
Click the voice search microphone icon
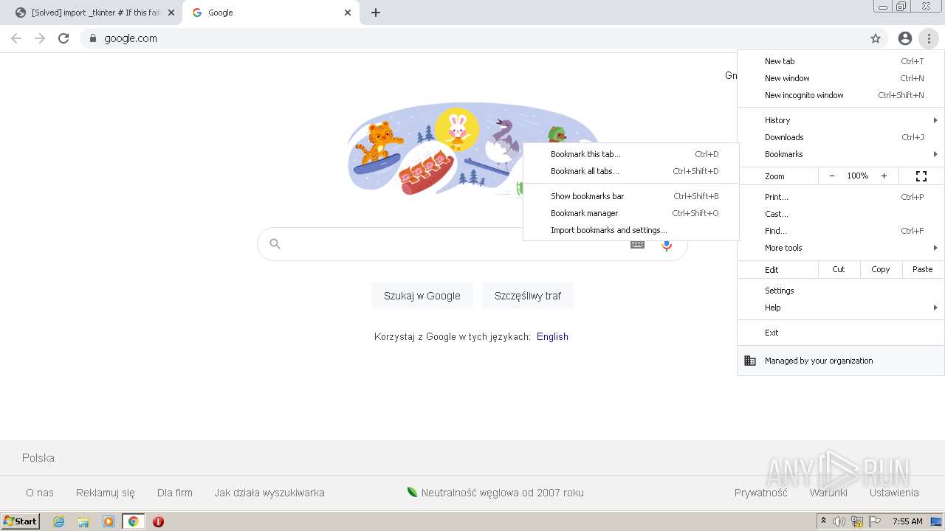point(667,245)
